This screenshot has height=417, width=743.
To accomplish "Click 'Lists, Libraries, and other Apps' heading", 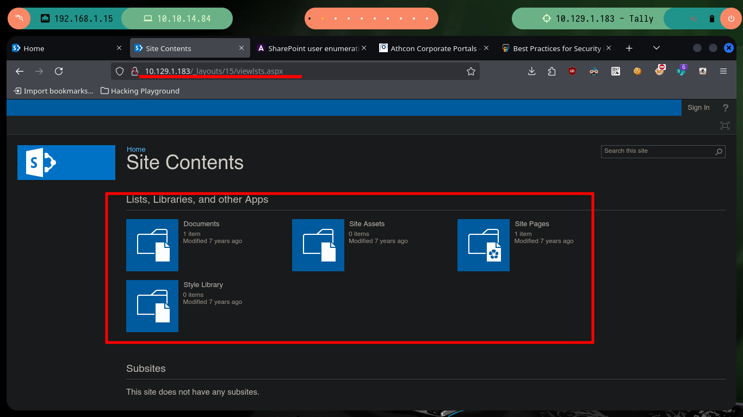I will [197, 200].
